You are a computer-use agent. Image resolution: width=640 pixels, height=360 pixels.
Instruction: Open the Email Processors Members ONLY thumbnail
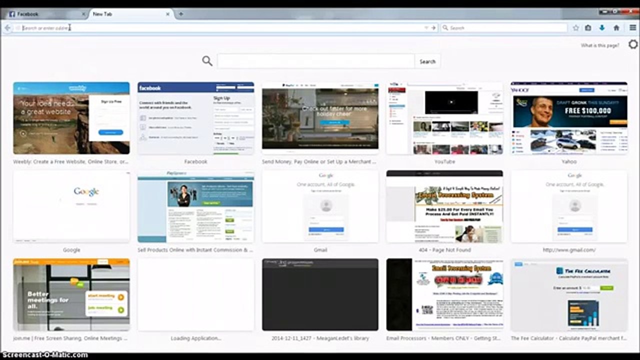click(x=445, y=294)
